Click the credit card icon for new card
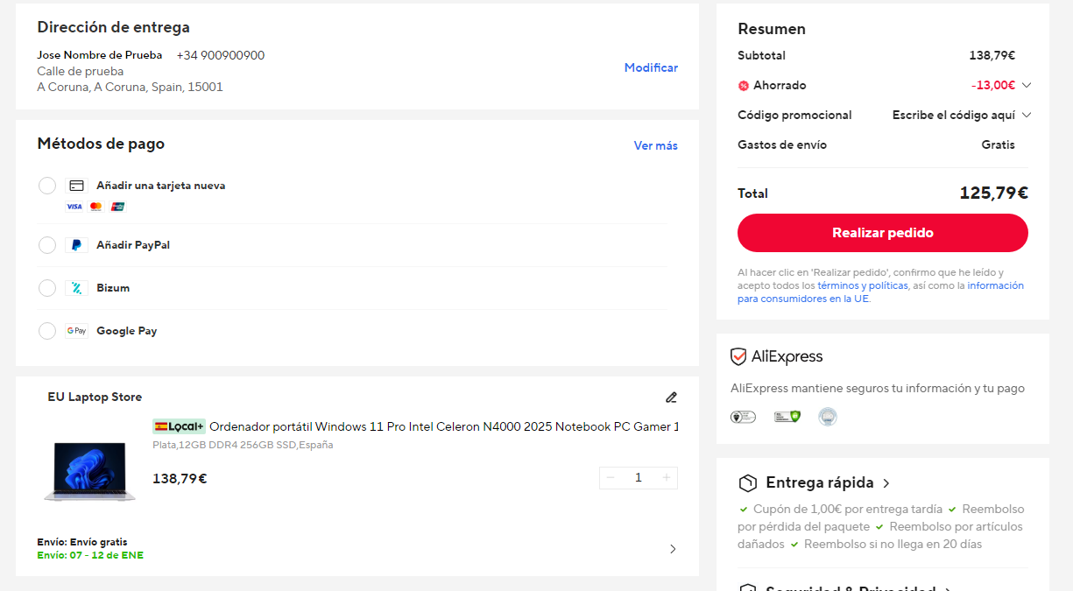 [76, 186]
